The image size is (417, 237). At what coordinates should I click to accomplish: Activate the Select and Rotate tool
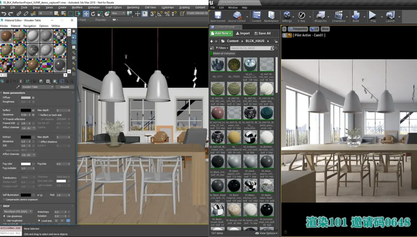coord(93,13)
